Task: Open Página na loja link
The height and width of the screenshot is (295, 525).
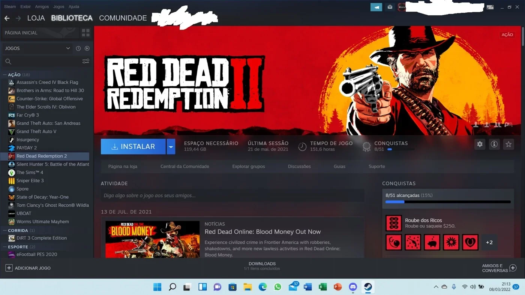Action: 123,167
